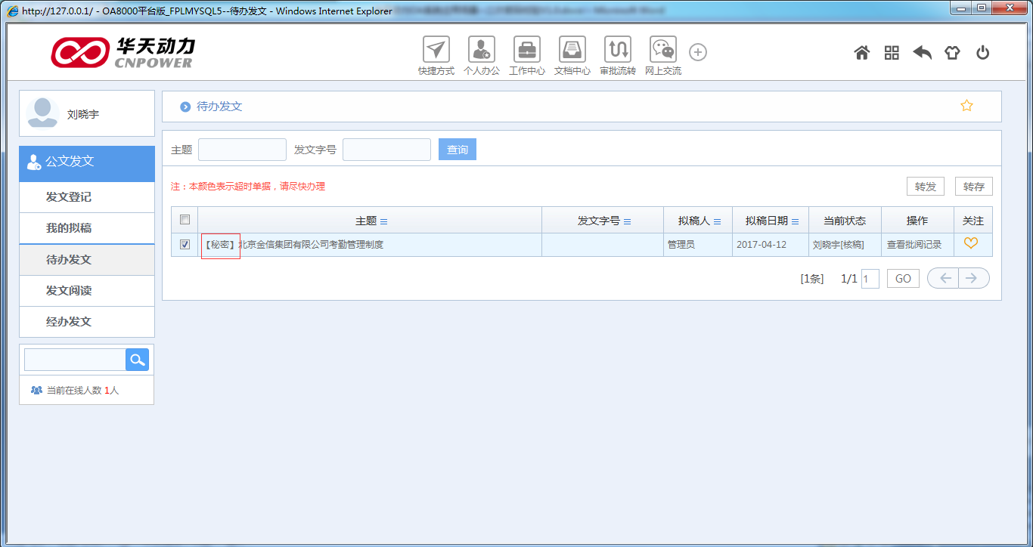The height and width of the screenshot is (547, 1033).
Task: Click the 转发 button
Action: (925, 186)
